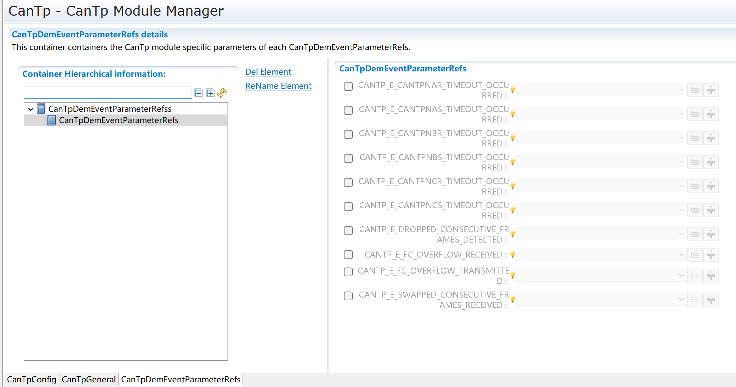Click lightbulb hint beside CANTP_E_FC_OVERFLOW_RECEIVED

coord(513,255)
